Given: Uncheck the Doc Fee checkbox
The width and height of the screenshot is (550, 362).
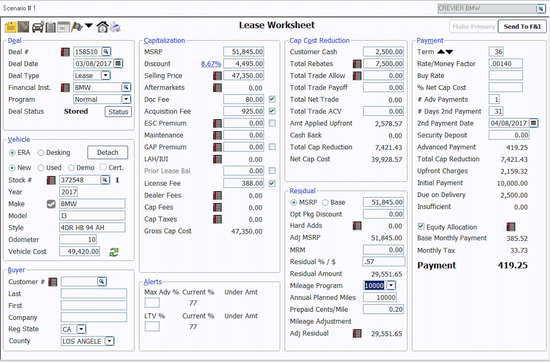Looking at the screenshot, I should [272, 99].
